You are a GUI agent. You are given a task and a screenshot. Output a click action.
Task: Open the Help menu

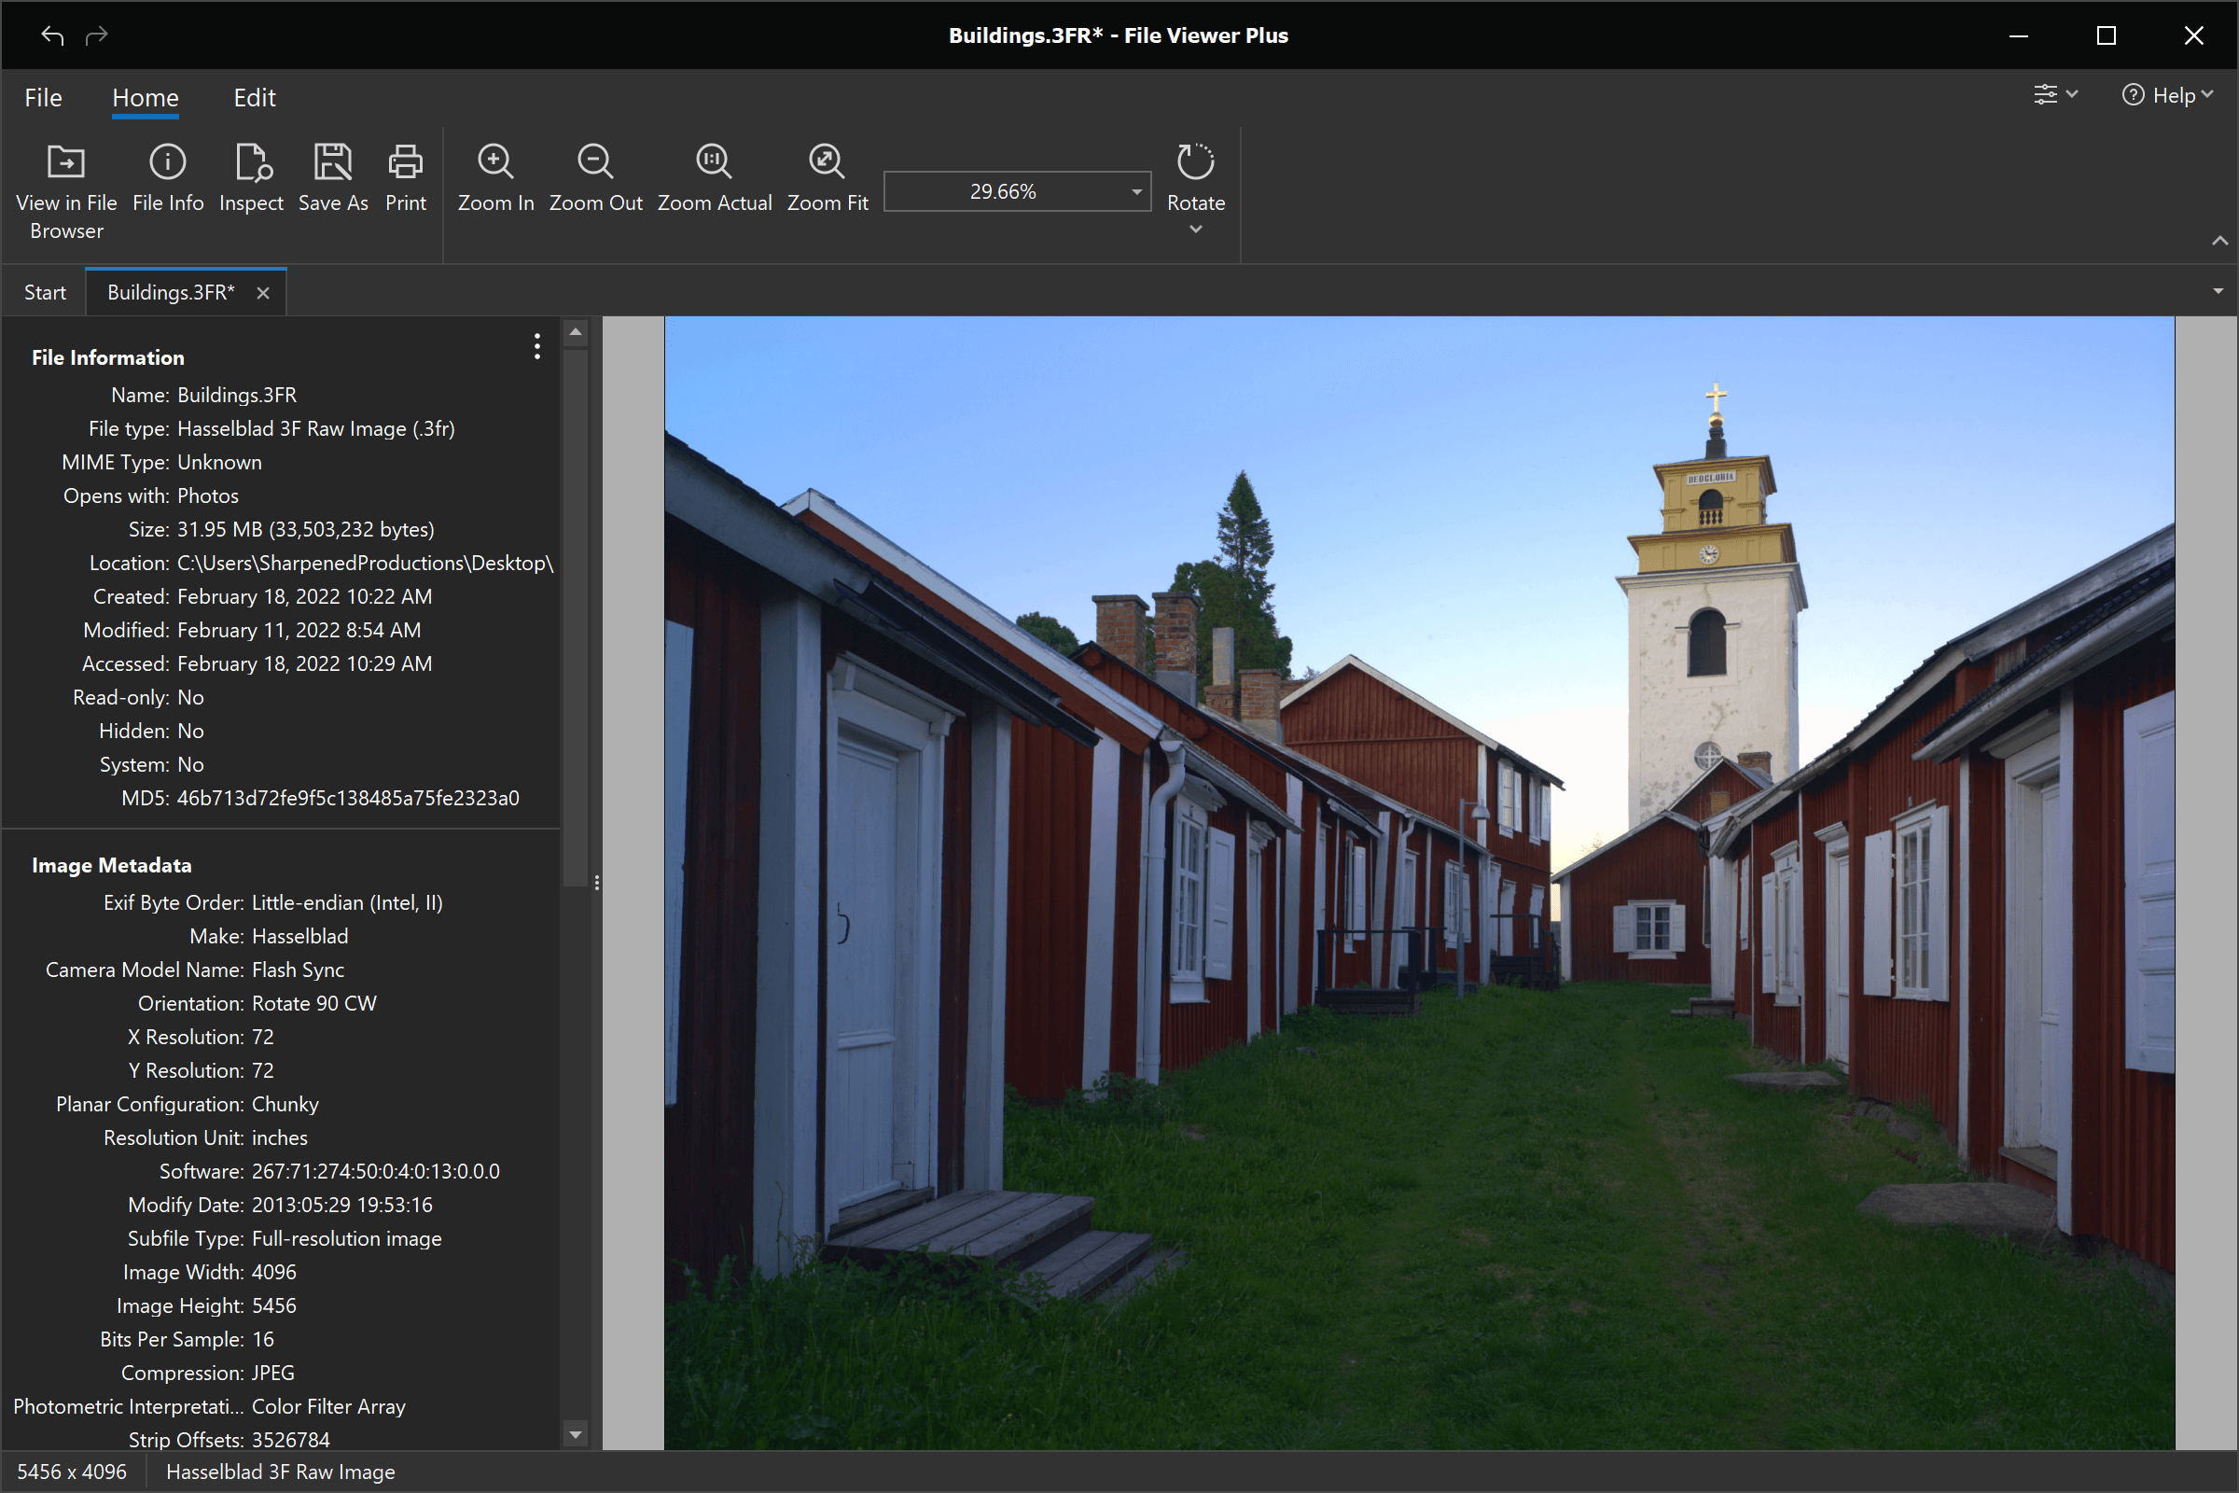[2167, 94]
